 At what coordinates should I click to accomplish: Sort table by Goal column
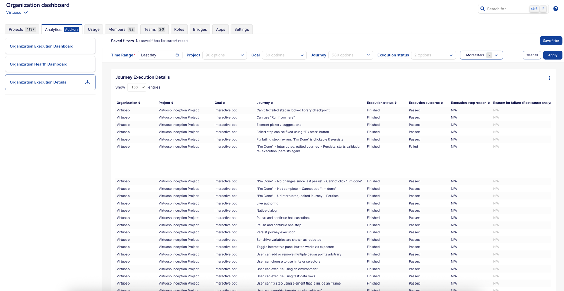pos(224,103)
